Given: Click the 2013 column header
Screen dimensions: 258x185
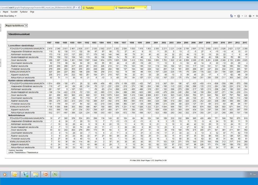Looking at the screenshot, I should [x=245, y=43].
